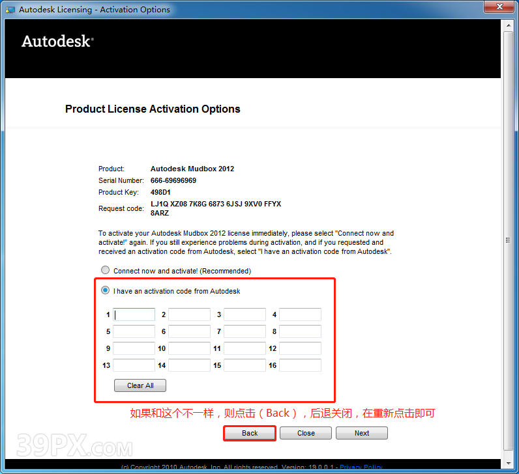Click the Back button
This screenshot has height=474, width=519.
250,433
